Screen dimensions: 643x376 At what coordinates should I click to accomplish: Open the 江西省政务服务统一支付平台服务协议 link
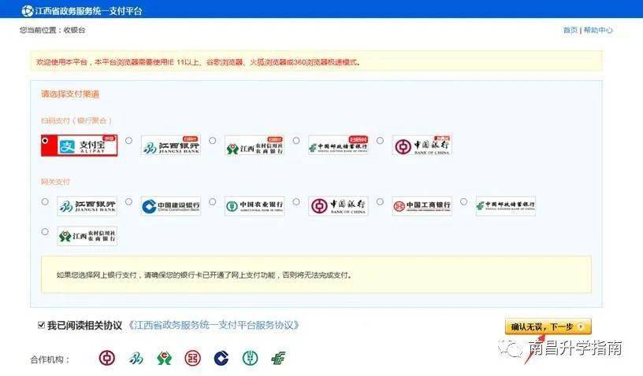click(214, 326)
